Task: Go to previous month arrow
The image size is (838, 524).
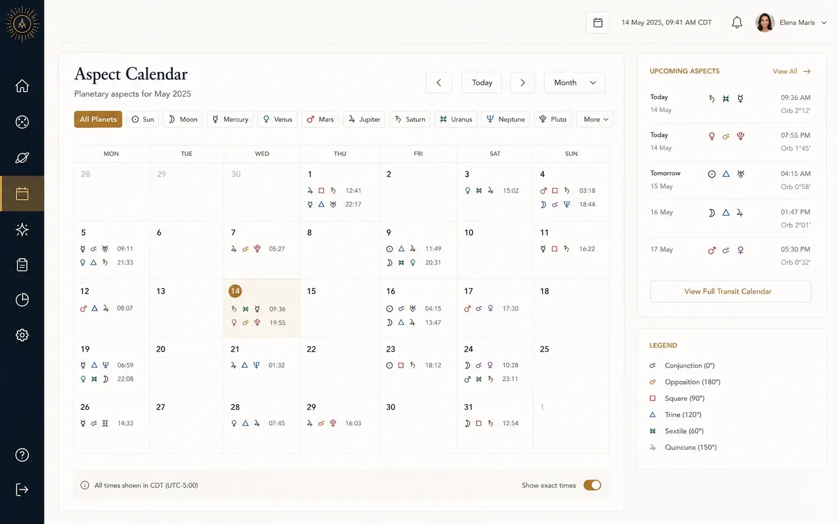Action: pyautogui.click(x=439, y=83)
